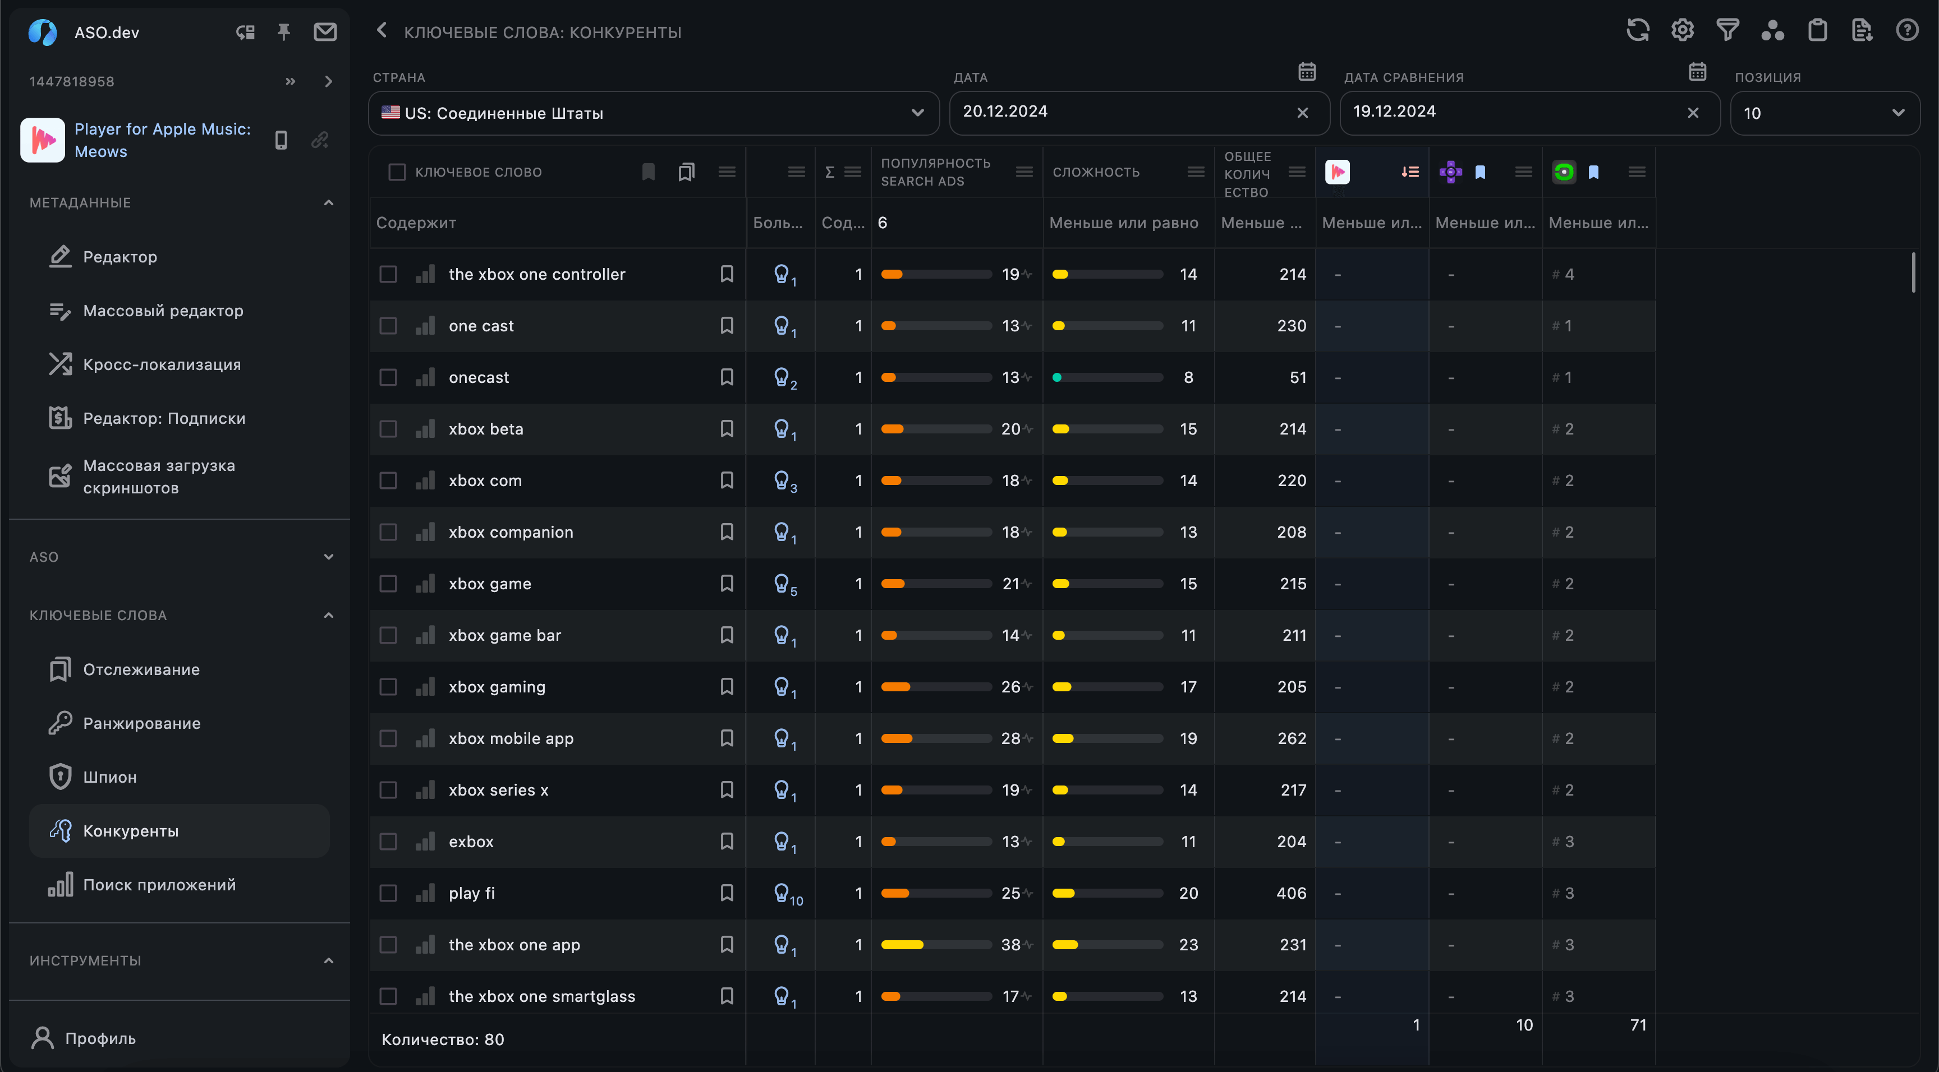Click the clipboard icon in top toolbar
1939x1072 pixels.
coord(1818,31)
